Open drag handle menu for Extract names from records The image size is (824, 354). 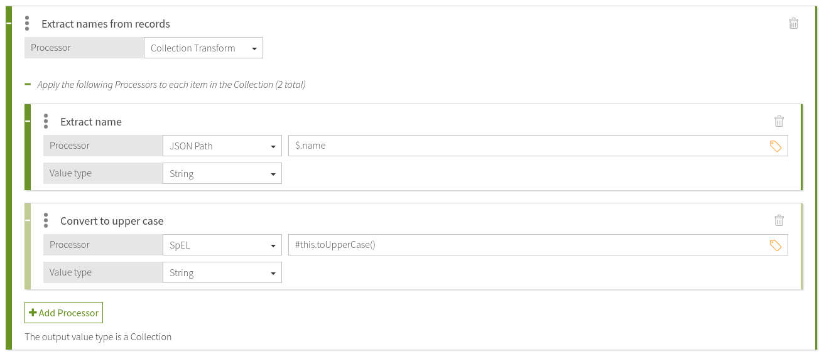click(27, 24)
